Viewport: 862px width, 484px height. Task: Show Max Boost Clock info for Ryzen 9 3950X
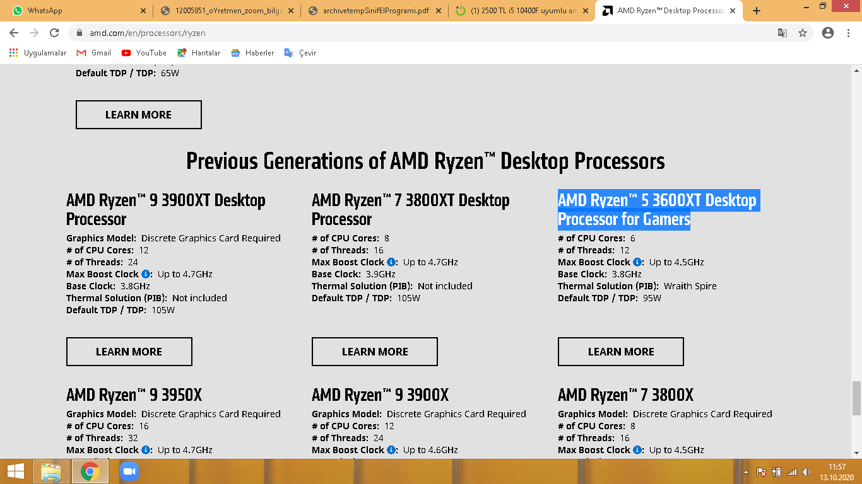[x=146, y=450]
